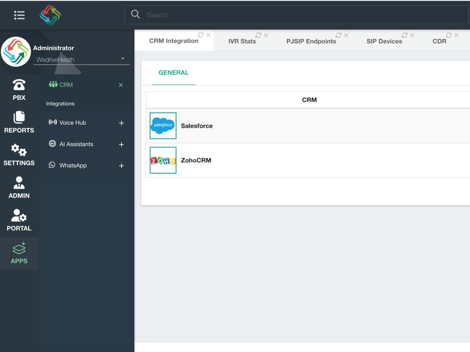Open the Admin section
Screen dimensions: 470x352
coord(19,187)
